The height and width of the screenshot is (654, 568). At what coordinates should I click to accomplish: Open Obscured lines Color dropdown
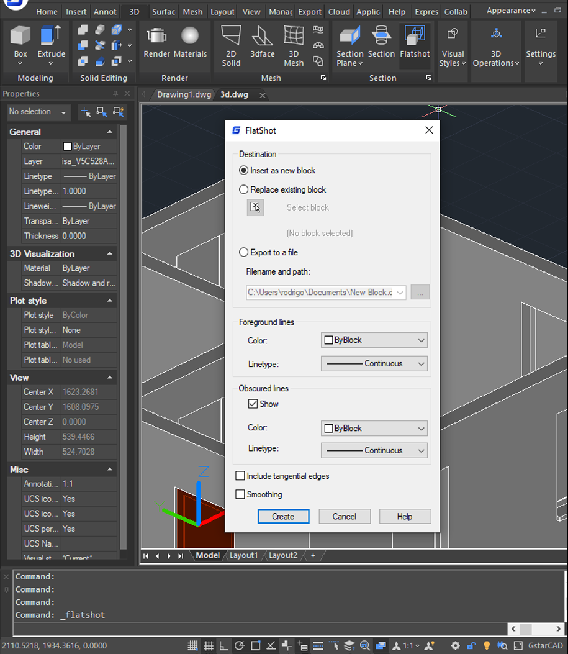(374, 429)
